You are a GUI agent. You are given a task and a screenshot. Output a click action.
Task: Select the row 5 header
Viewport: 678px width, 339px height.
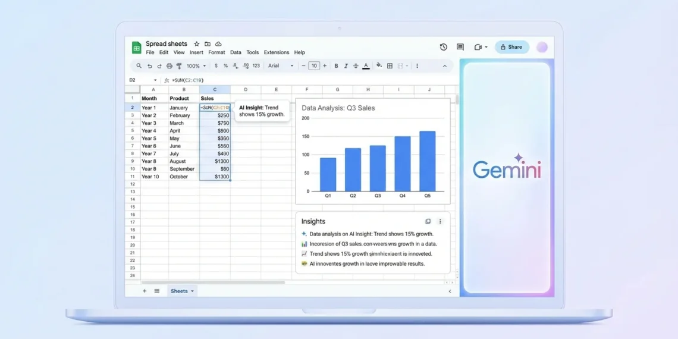(x=132, y=131)
